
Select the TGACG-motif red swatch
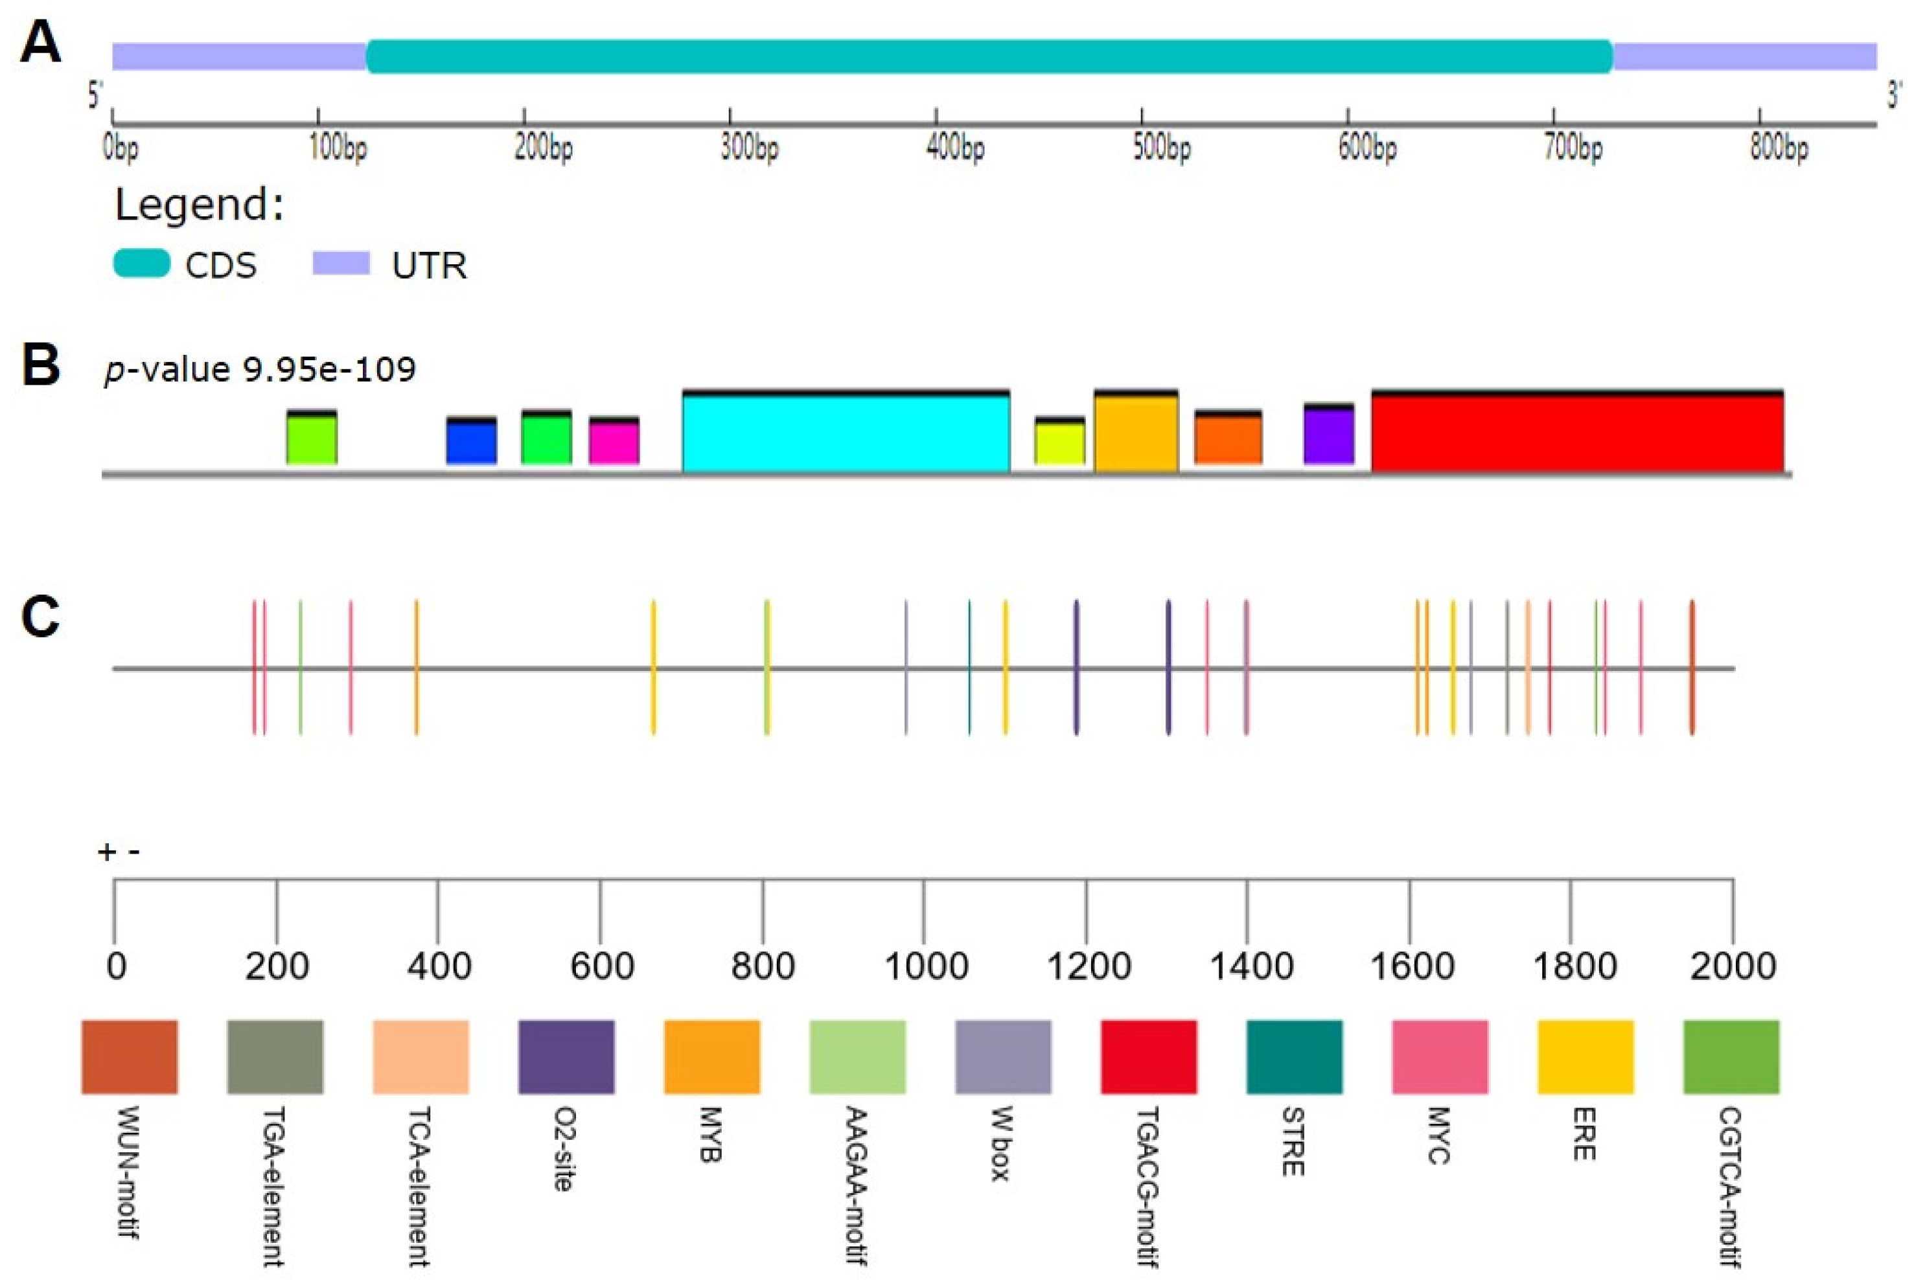[x=1148, y=1056]
